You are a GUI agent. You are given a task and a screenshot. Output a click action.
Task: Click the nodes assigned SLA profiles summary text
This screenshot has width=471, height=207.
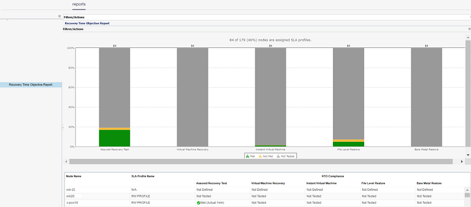coord(270,40)
